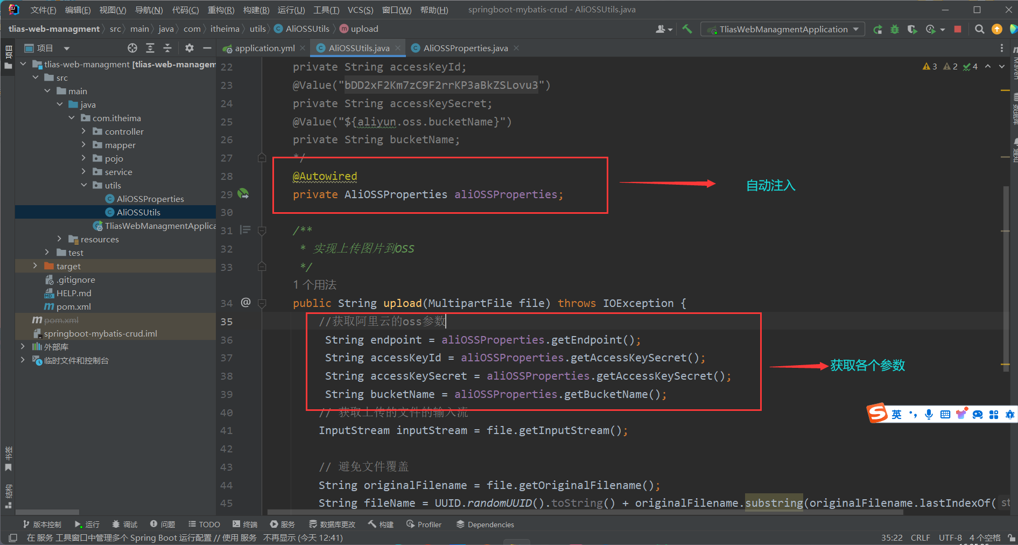Toggle fold marker beside upload method line 34
This screenshot has height=545, width=1018.
262,304
